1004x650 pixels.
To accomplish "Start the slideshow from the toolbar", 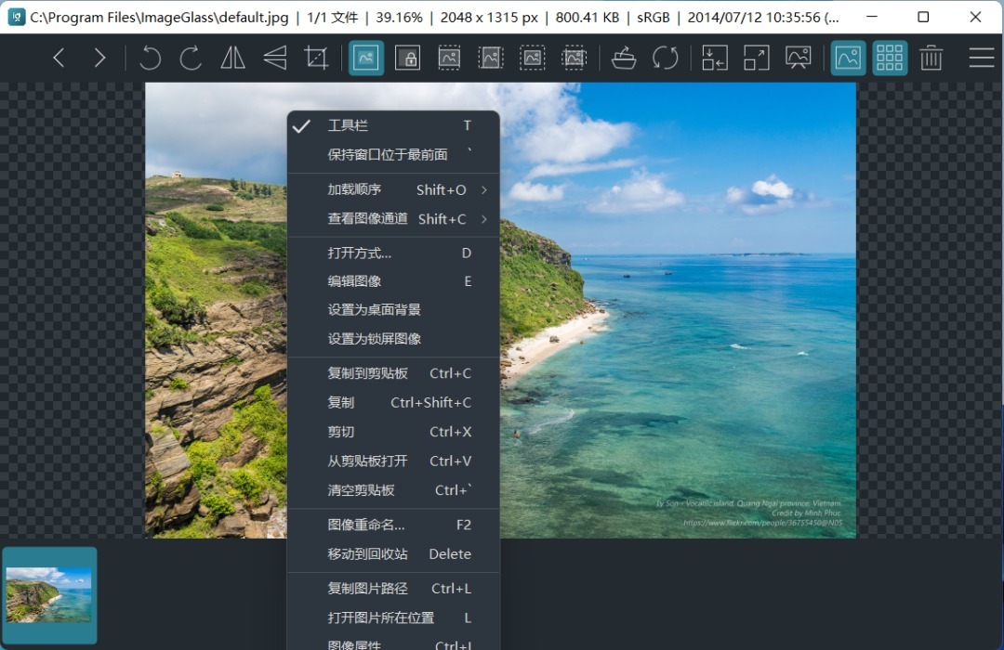I will (799, 58).
